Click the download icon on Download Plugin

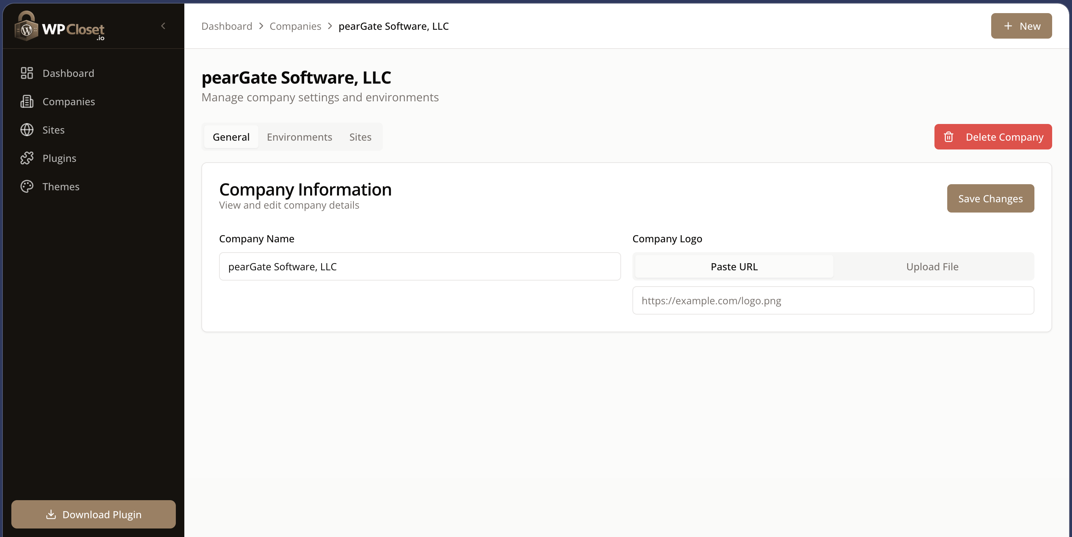(x=51, y=515)
